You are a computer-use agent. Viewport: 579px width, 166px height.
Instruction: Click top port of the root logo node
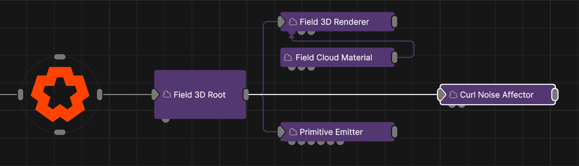click(60, 57)
